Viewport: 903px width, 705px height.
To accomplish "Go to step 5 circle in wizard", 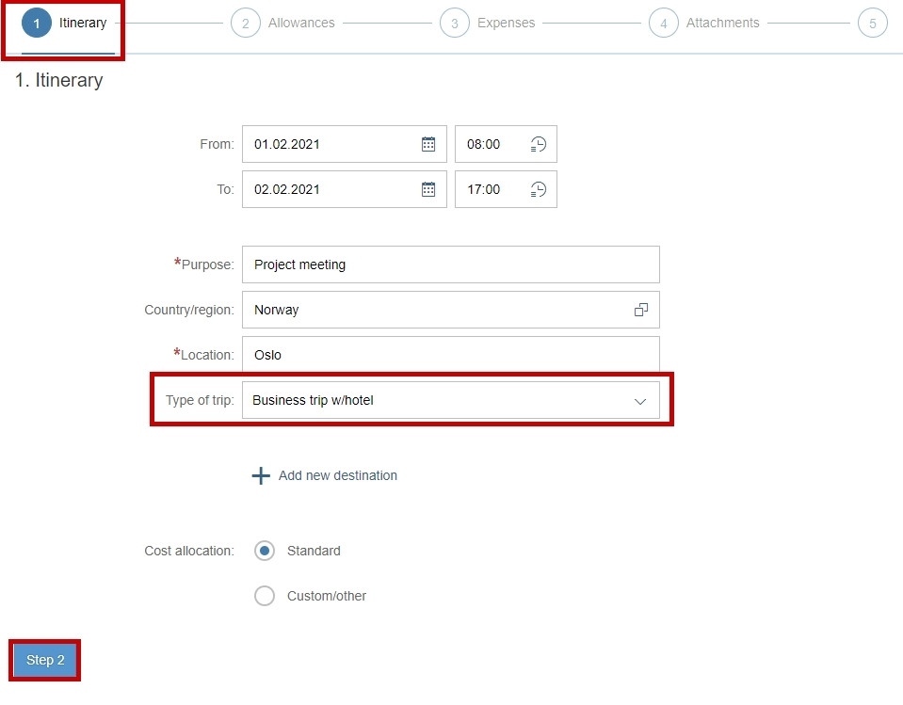I will (873, 23).
